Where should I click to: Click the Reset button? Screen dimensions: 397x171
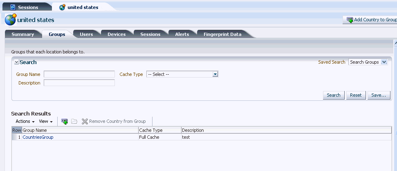point(356,95)
